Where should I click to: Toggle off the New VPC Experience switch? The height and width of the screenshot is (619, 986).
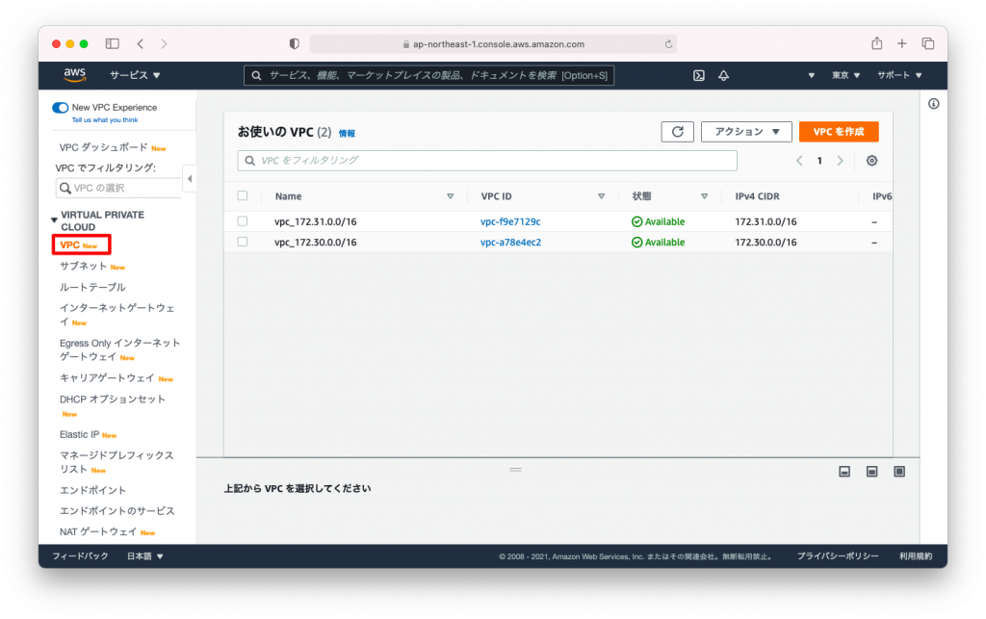click(59, 107)
